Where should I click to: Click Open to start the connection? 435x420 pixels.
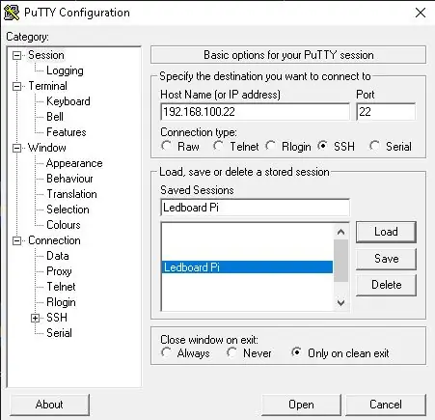[301, 405]
